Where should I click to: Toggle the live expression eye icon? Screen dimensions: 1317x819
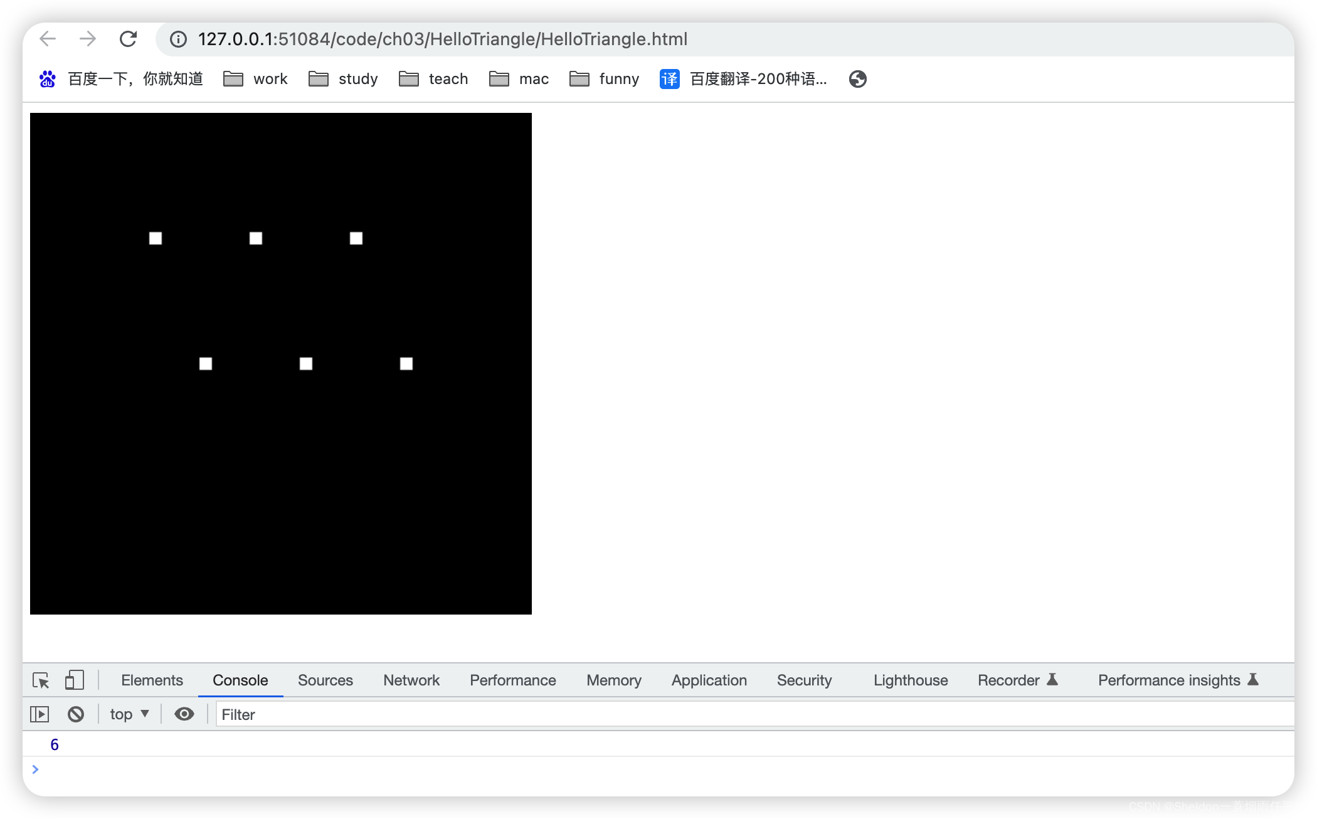click(x=184, y=714)
